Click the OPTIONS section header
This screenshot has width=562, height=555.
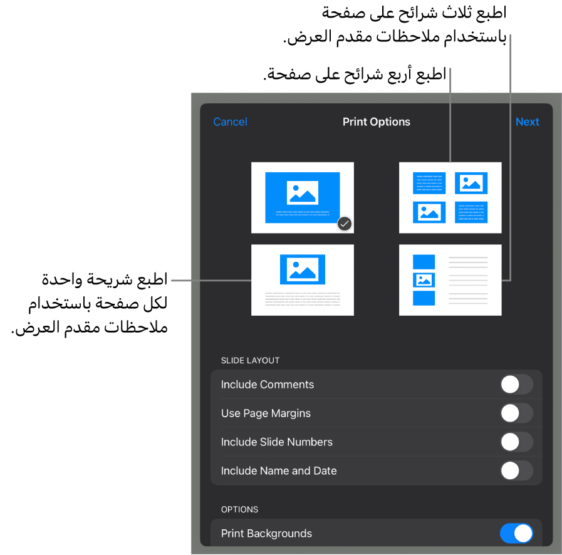239,510
